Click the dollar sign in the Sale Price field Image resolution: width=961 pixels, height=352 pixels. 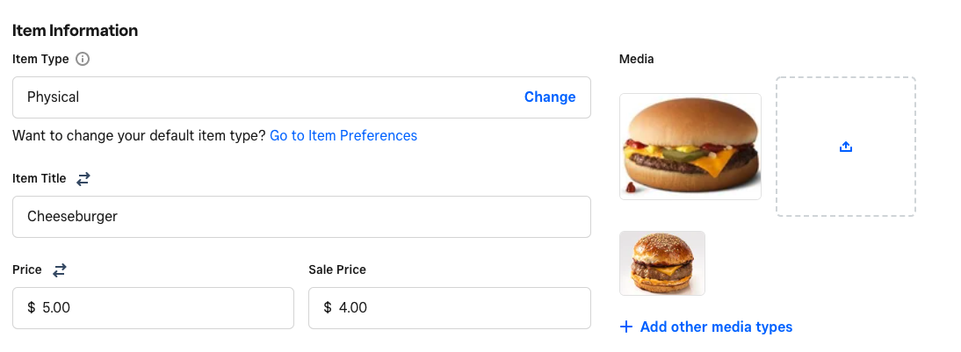(x=328, y=308)
